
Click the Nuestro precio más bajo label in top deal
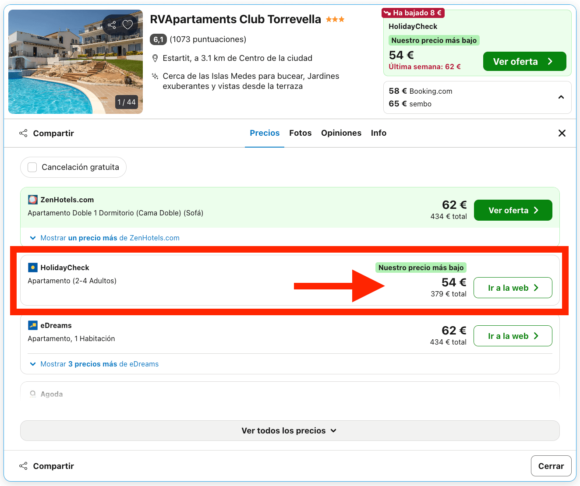[434, 40]
